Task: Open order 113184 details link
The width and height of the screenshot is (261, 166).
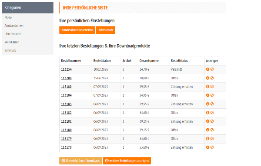Action: point(66,95)
